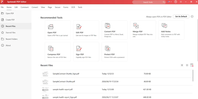Viewport: 198px width, 99px height.
Task: Select the Protect PDF tool icon
Action: (x=108, y=48)
